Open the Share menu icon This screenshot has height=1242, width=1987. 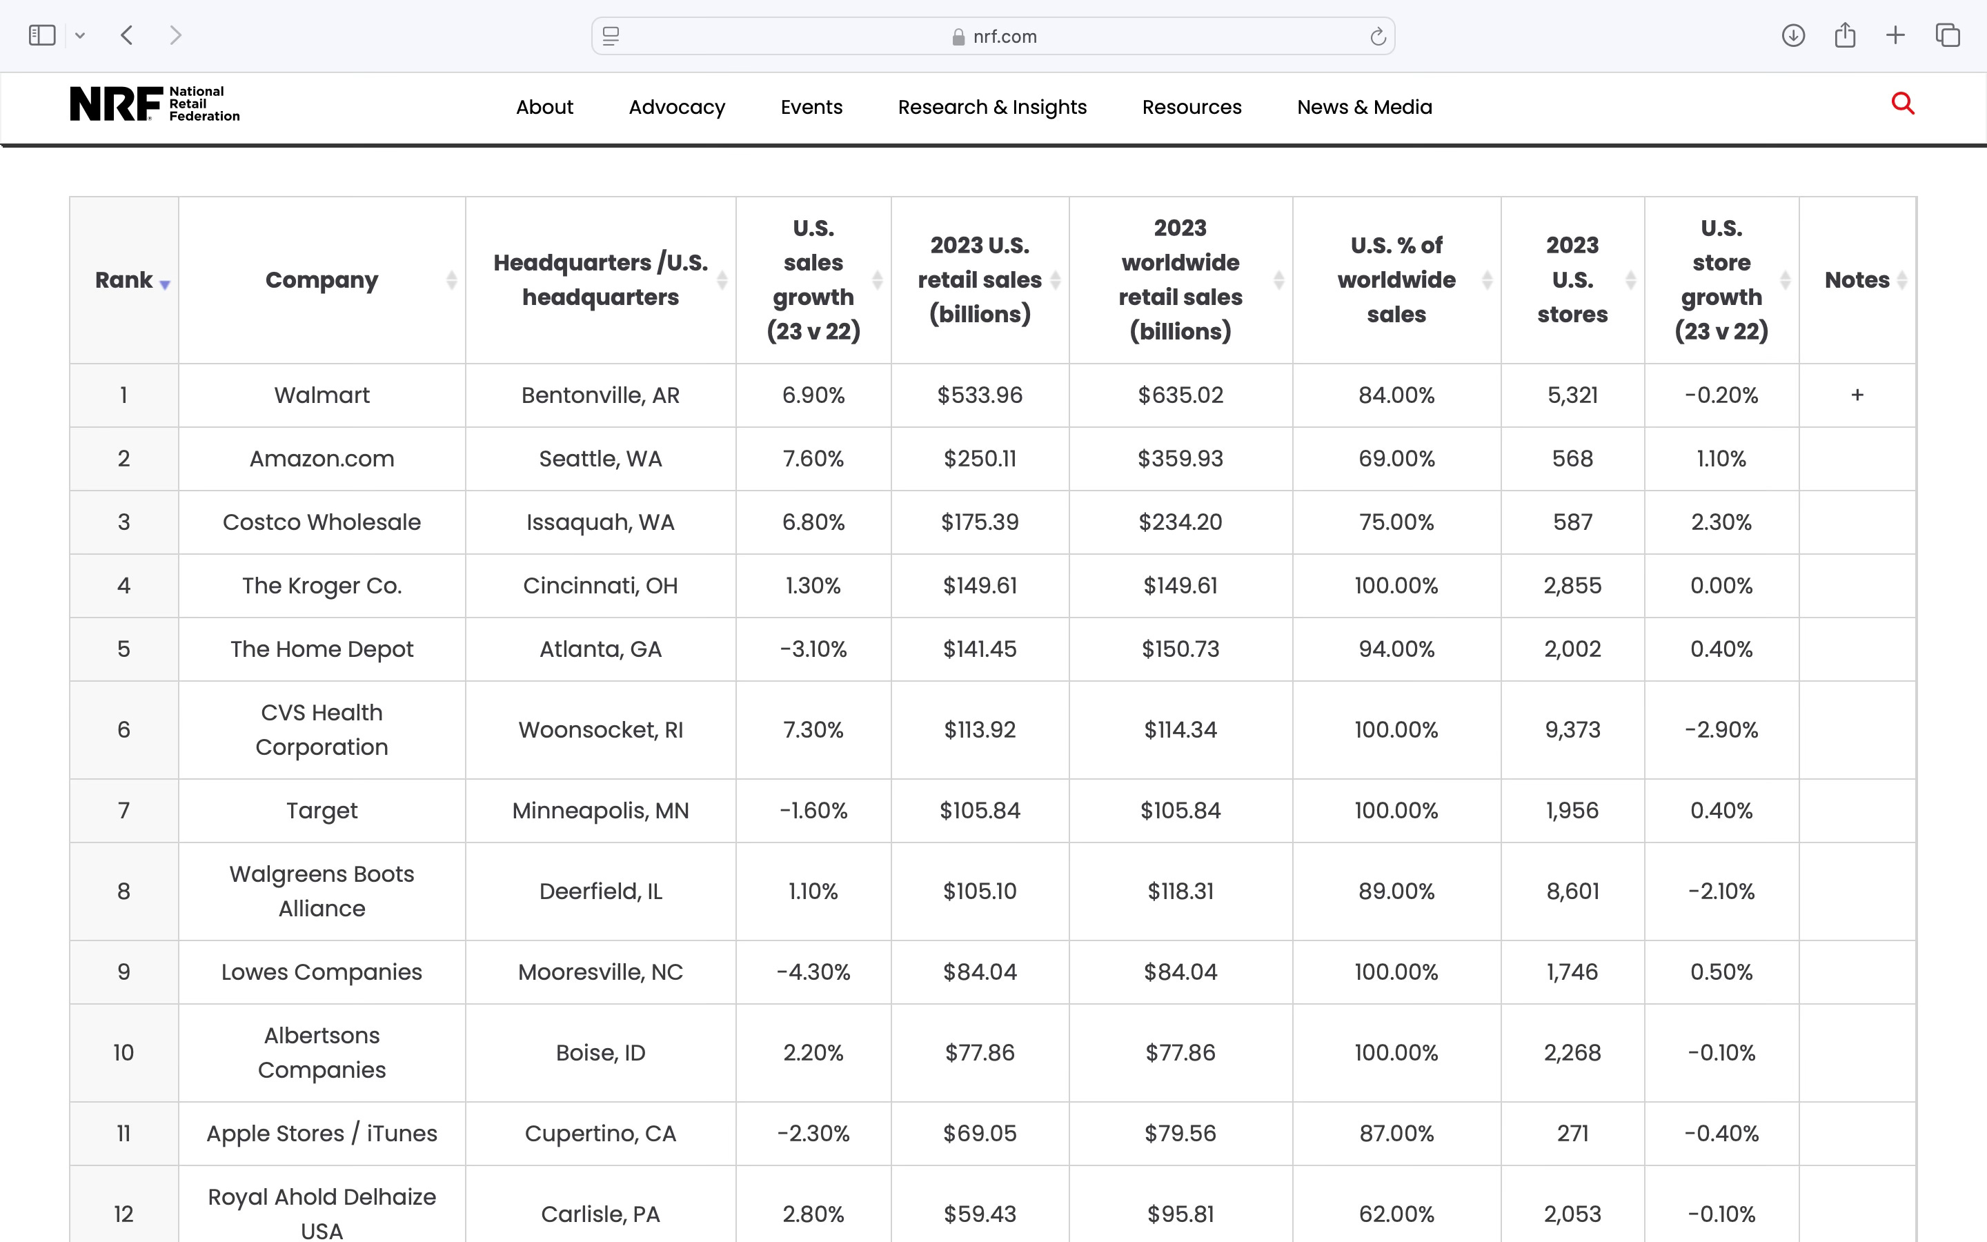coord(1845,34)
